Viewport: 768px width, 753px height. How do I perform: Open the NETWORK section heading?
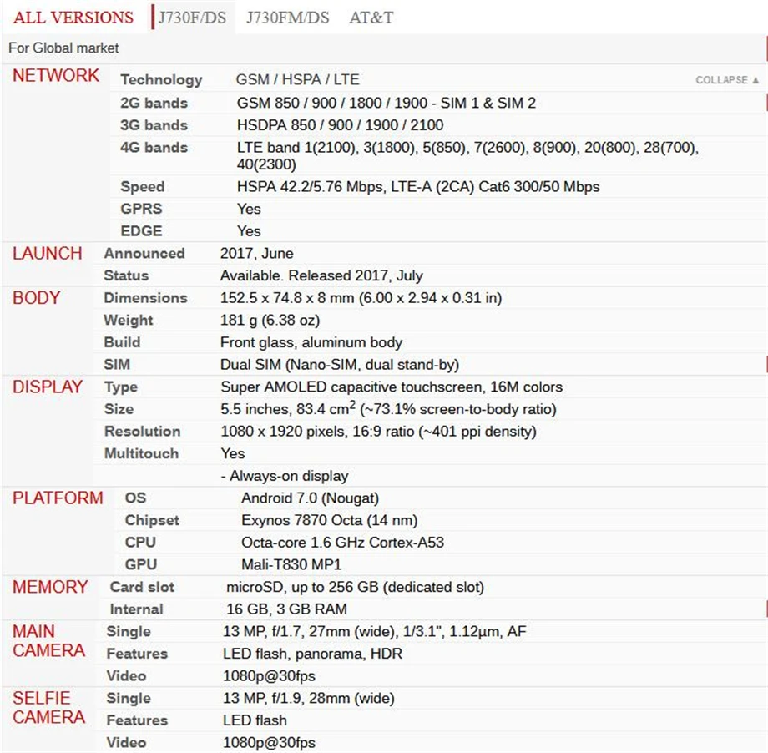click(x=56, y=75)
